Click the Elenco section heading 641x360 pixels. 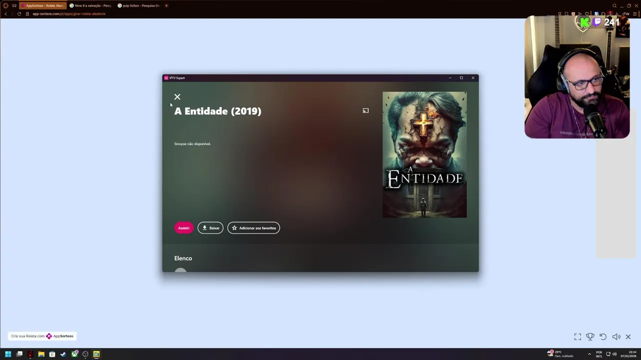coord(183,258)
